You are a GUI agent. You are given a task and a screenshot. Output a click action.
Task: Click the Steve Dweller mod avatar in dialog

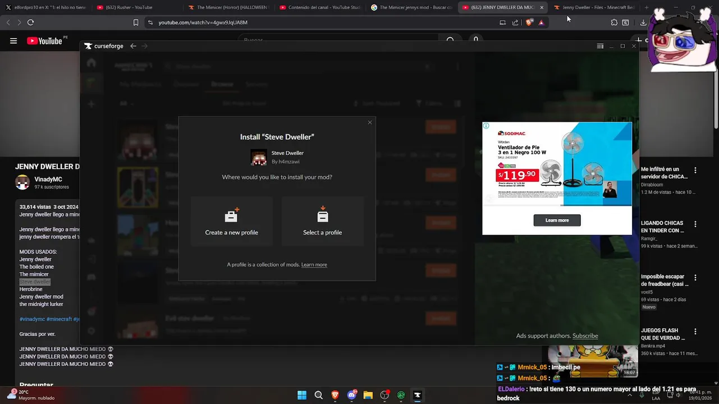(259, 158)
